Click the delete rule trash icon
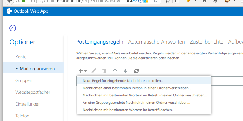243x121 pixels. click(104, 71)
